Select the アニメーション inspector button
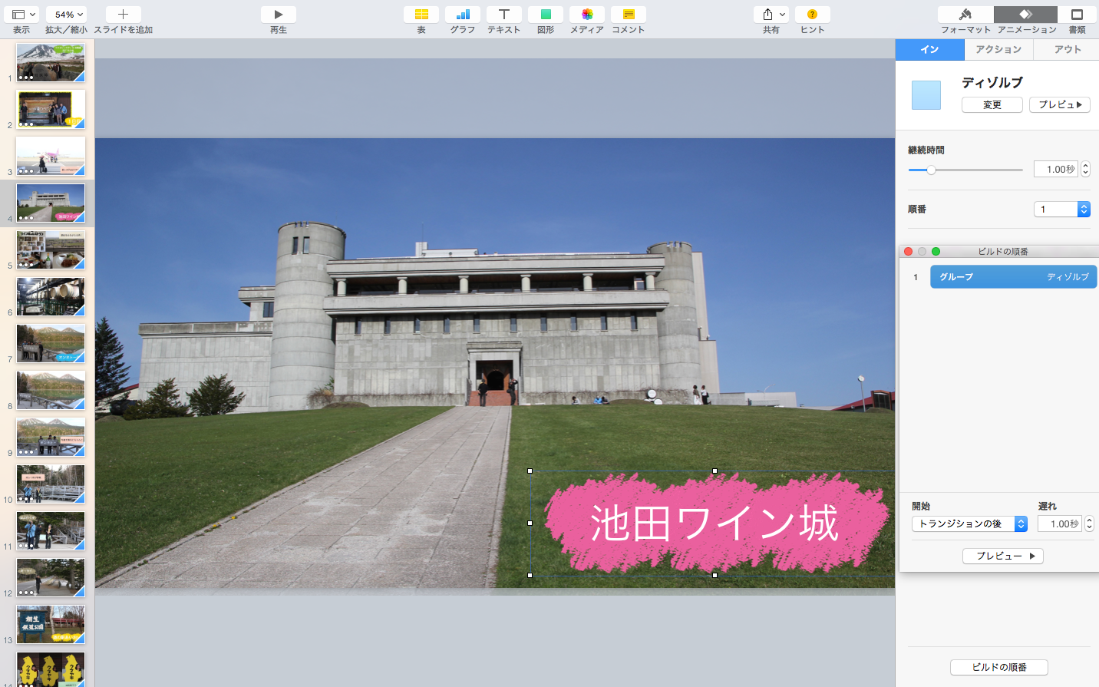The height and width of the screenshot is (687, 1099). 1025,15
